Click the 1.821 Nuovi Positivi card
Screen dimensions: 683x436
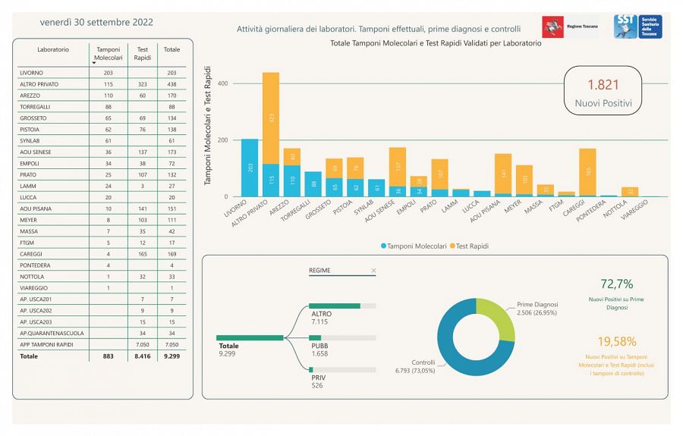pos(603,90)
